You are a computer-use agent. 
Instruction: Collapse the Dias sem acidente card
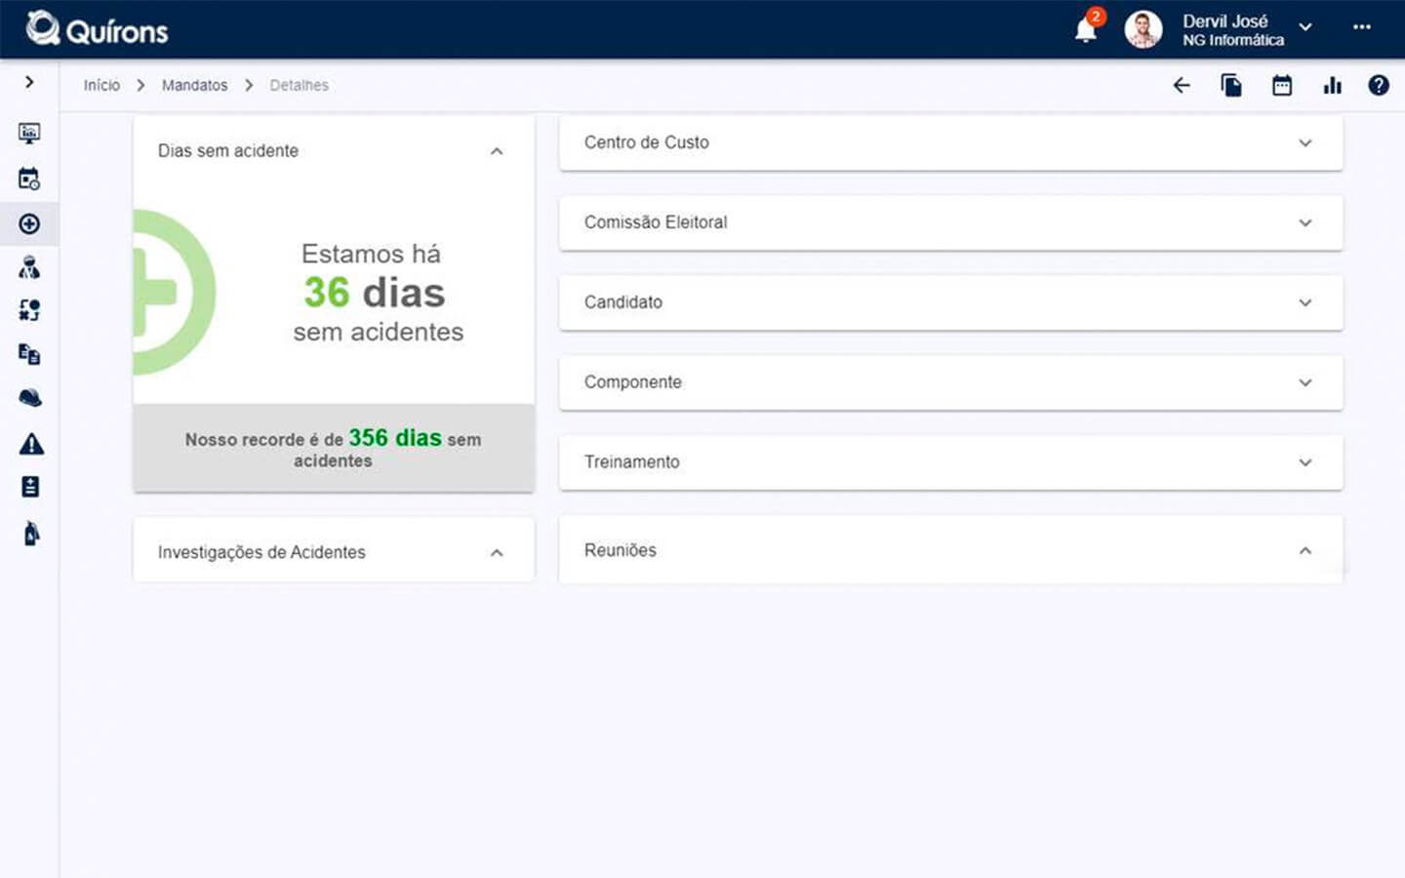click(x=497, y=151)
